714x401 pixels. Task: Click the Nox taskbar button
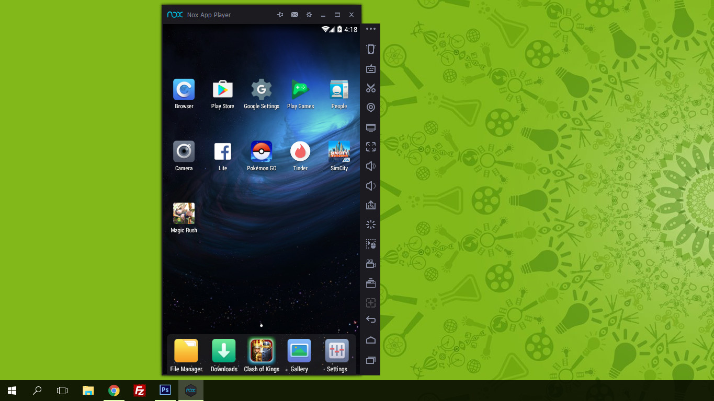[x=191, y=391]
